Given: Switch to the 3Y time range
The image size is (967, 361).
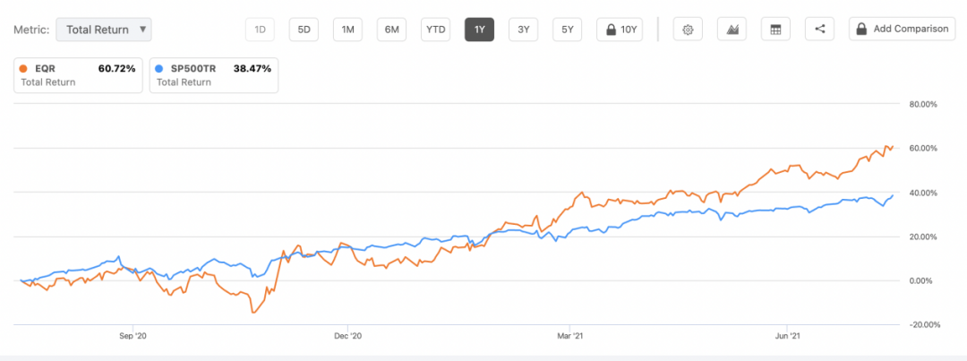Looking at the screenshot, I should (523, 30).
